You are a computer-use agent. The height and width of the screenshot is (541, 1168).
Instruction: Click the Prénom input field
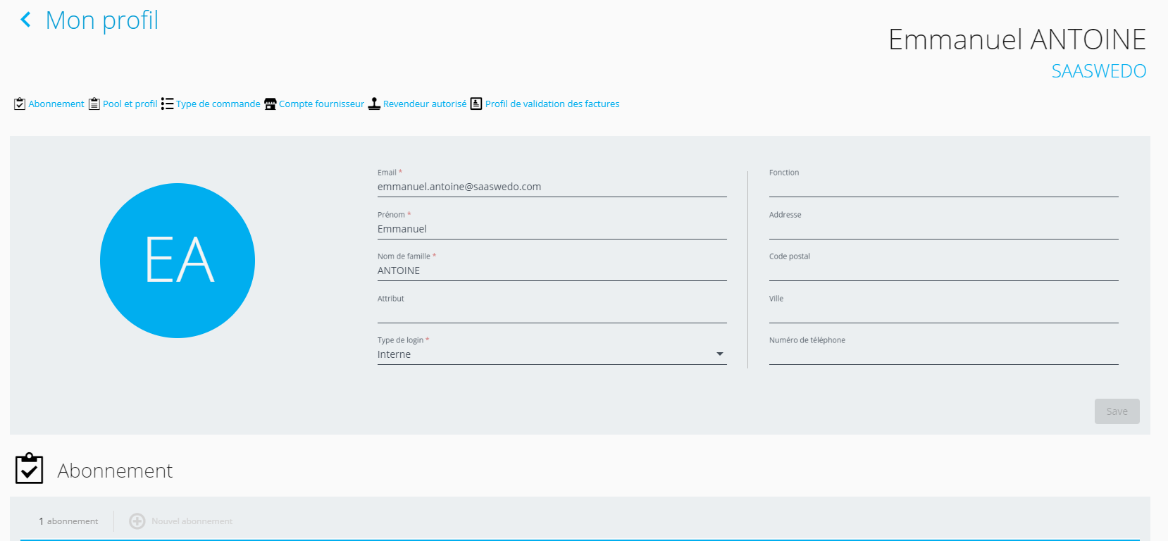click(552, 230)
